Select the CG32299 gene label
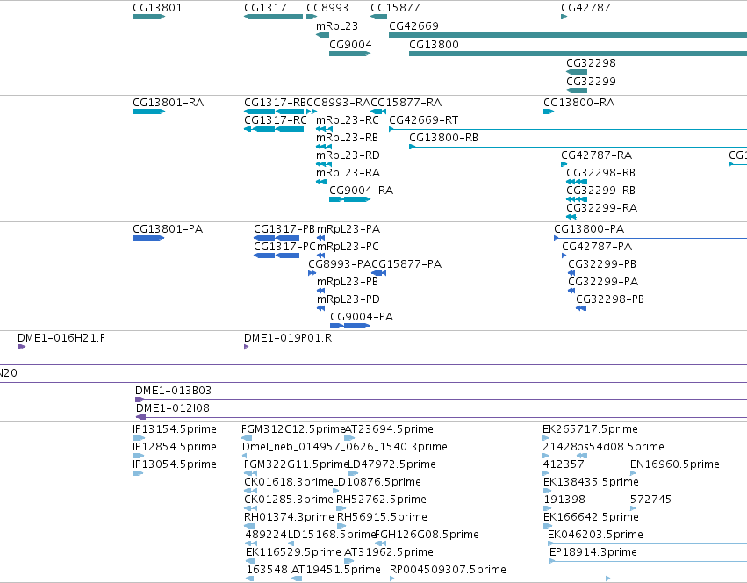 pos(592,82)
